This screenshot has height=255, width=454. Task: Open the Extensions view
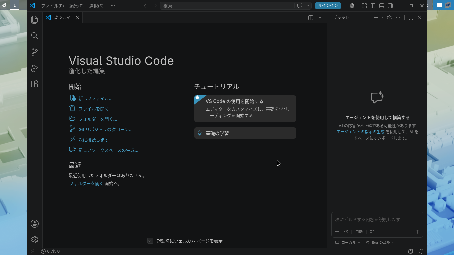34,84
